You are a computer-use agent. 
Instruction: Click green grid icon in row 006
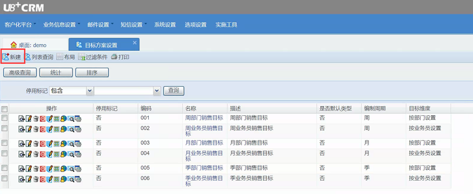tap(56, 178)
